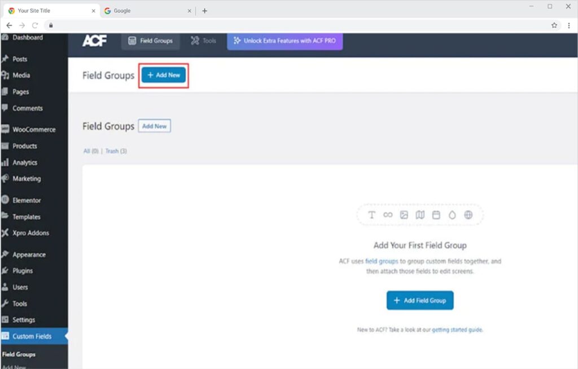Click the browser back arrow
Image resolution: width=578 pixels, height=369 pixels.
(x=9, y=25)
